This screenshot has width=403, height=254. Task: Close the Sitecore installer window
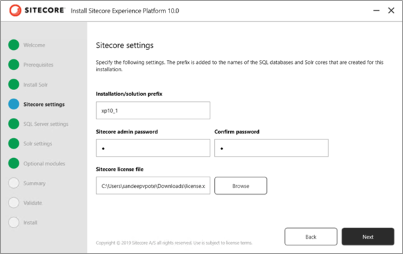tap(391, 11)
